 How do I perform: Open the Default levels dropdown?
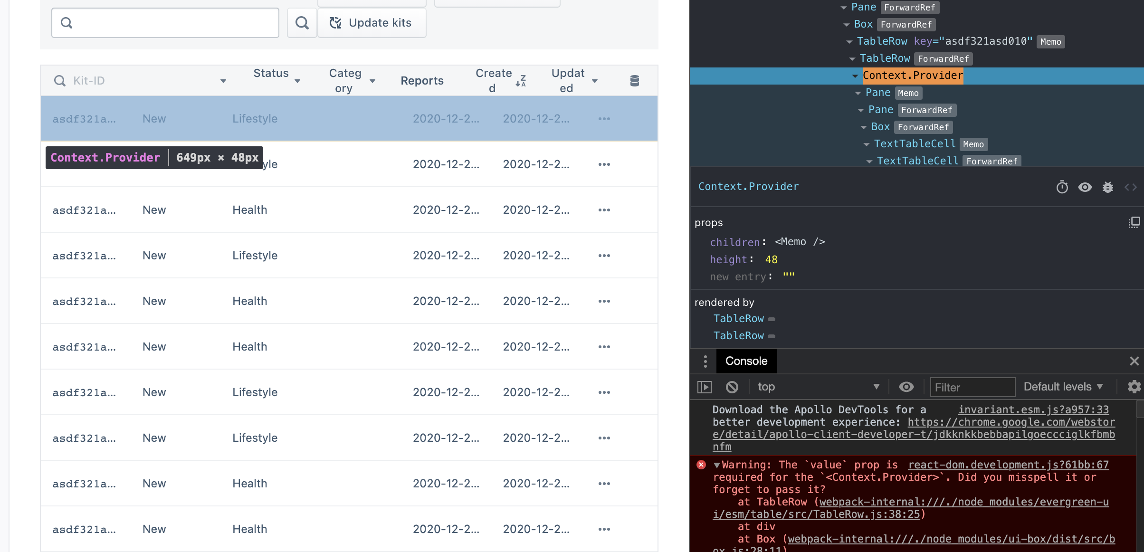[x=1063, y=387]
